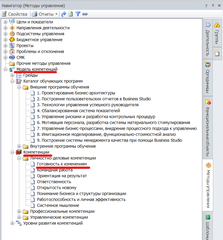Click the pin icon in Навигатор title bar
Screen dimensions: 223x240
point(213,5)
